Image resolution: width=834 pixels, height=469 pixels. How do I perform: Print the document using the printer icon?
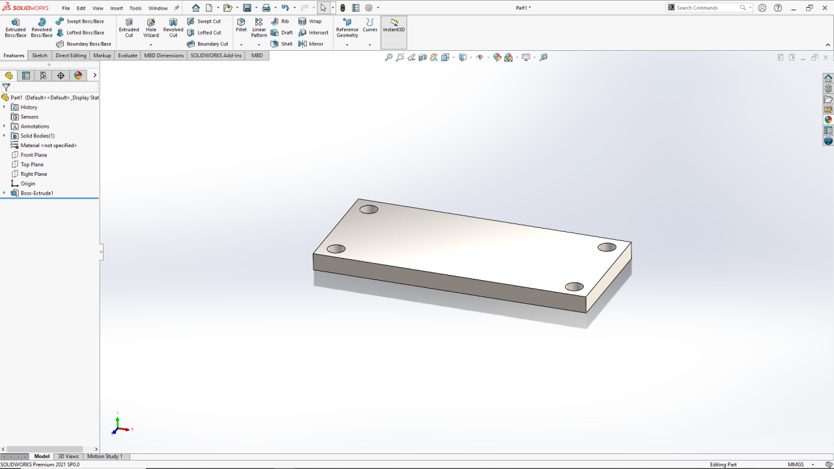(266, 8)
